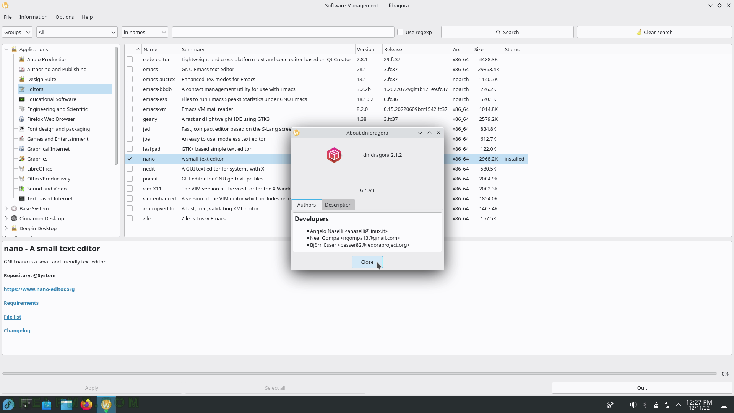Click the LibreOffice category icon

[22, 169]
